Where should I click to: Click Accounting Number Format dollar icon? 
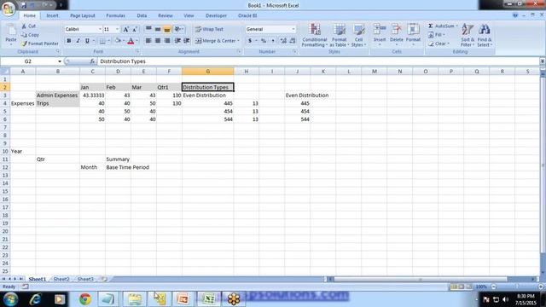[250, 41]
